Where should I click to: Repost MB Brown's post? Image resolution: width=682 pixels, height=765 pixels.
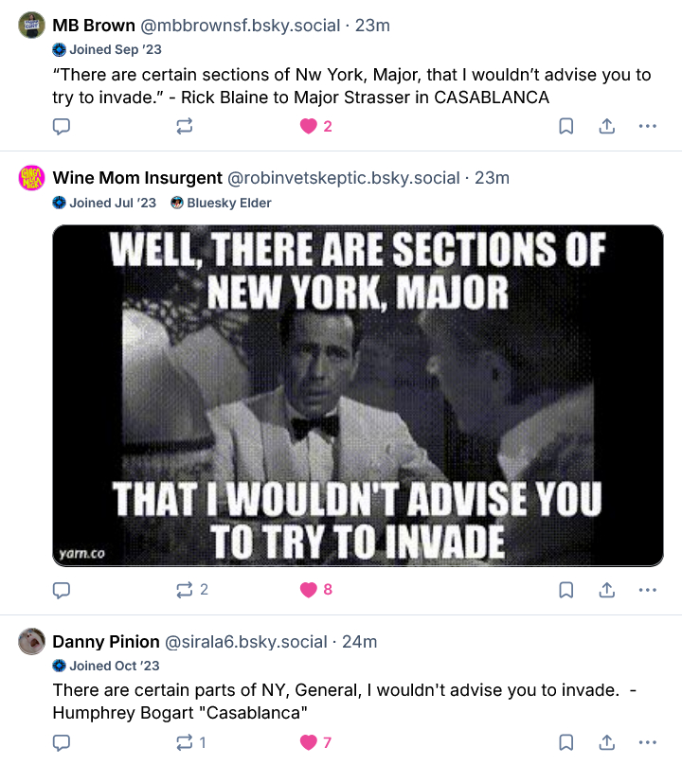(x=185, y=126)
